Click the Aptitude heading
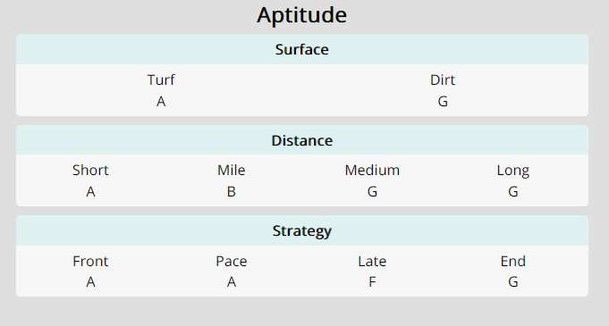 [x=301, y=16]
